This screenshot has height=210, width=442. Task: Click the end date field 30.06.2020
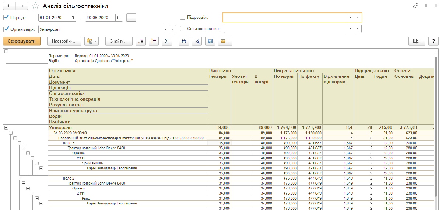tap(100, 17)
